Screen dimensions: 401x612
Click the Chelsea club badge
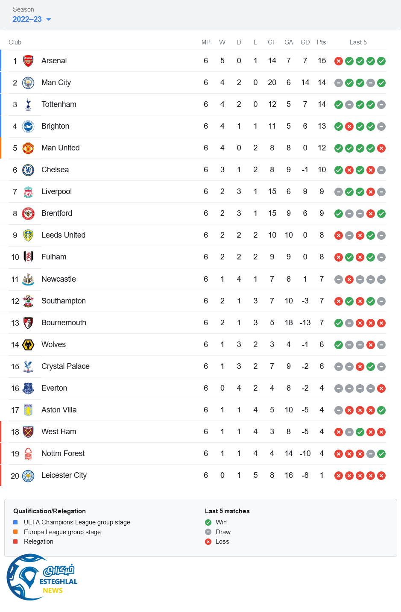28,170
